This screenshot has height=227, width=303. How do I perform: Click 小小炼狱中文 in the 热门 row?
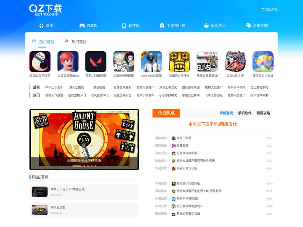(168, 95)
